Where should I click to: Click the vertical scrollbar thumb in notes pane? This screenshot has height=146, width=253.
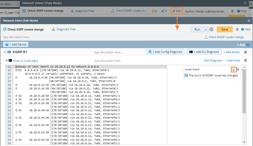[244, 91]
